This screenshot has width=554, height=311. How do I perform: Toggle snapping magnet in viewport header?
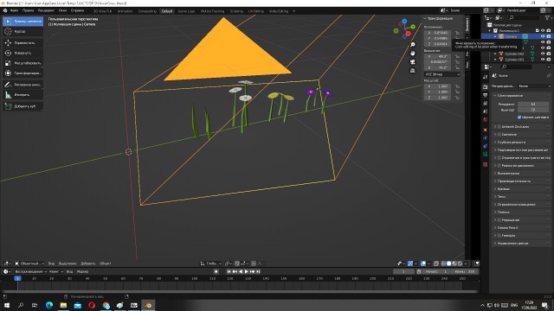click(x=237, y=263)
